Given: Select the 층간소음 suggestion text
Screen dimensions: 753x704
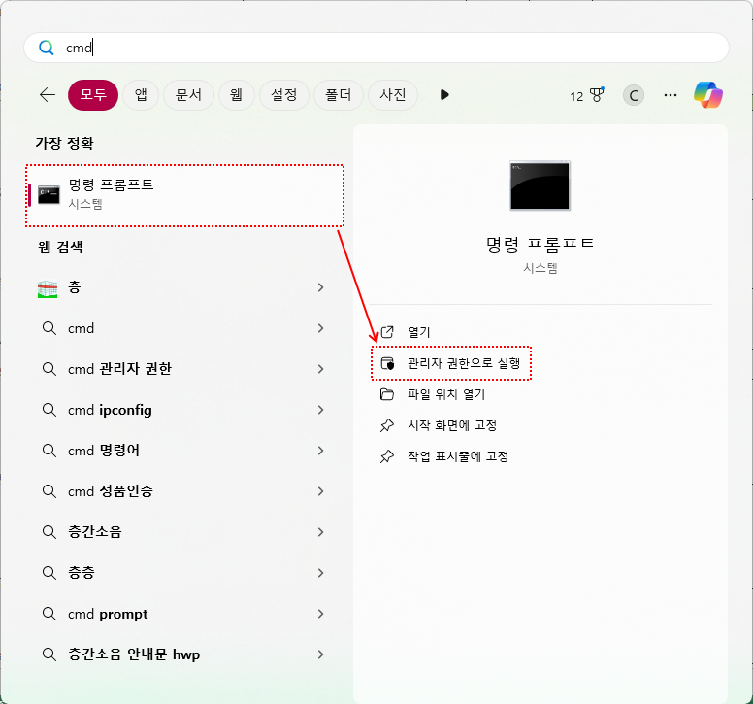Looking at the screenshot, I should [x=94, y=532].
